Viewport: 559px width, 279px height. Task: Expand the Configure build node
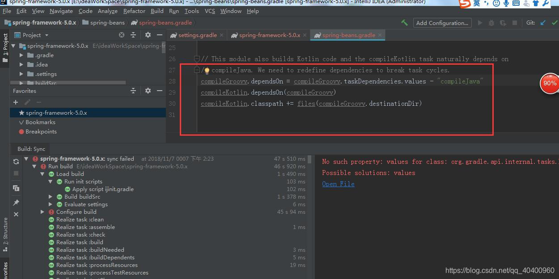pos(42,212)
